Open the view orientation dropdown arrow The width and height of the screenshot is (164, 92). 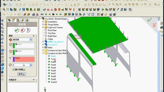[x=5, y=50]
